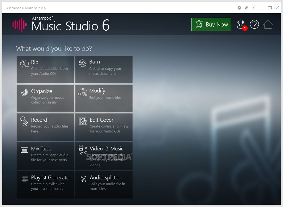Click the shopping cart icon
The height and width of the screenshot is (207, 283).
pyautogui.click(x=200, y=24)
